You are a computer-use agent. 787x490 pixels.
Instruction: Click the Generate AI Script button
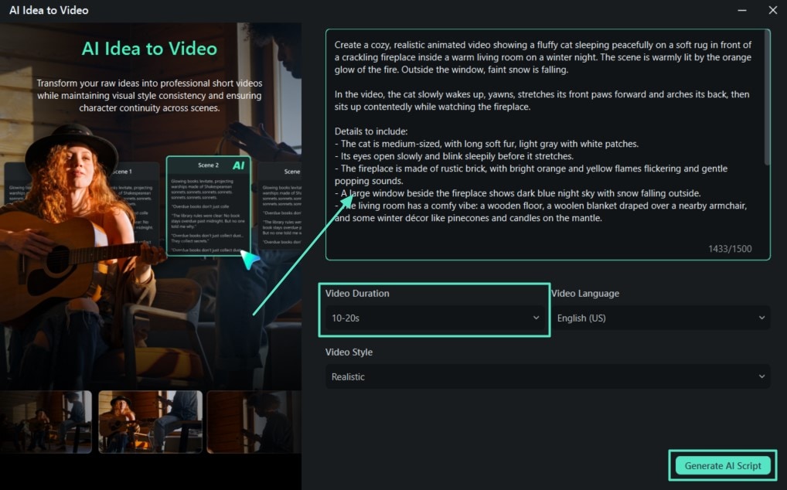click(x=723, y=465)
